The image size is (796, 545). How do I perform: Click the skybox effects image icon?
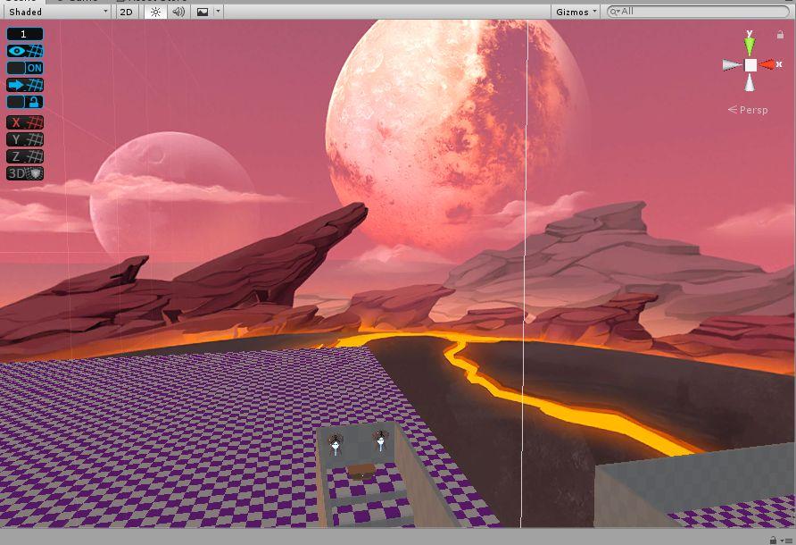tap(203, 12)
